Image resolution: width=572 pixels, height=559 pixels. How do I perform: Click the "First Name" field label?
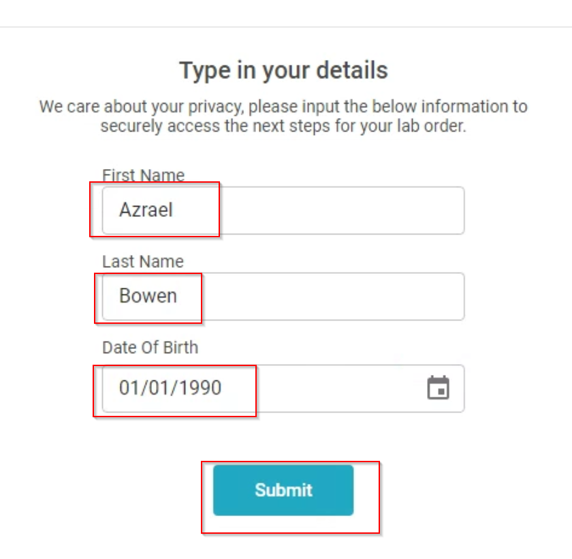(x=144, y=175)
